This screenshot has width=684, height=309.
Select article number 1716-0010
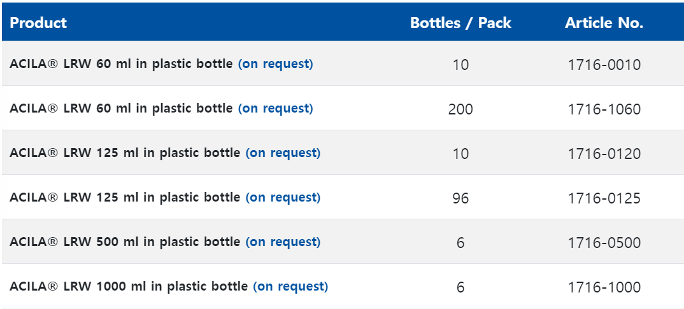click(x=604, y=65)
